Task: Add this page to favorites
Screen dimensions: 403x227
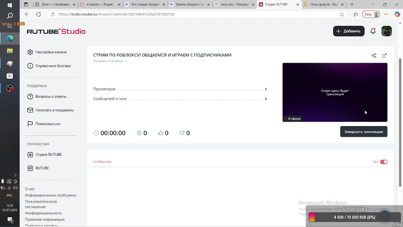Action: pyautogui.click(x=342, y=14)
